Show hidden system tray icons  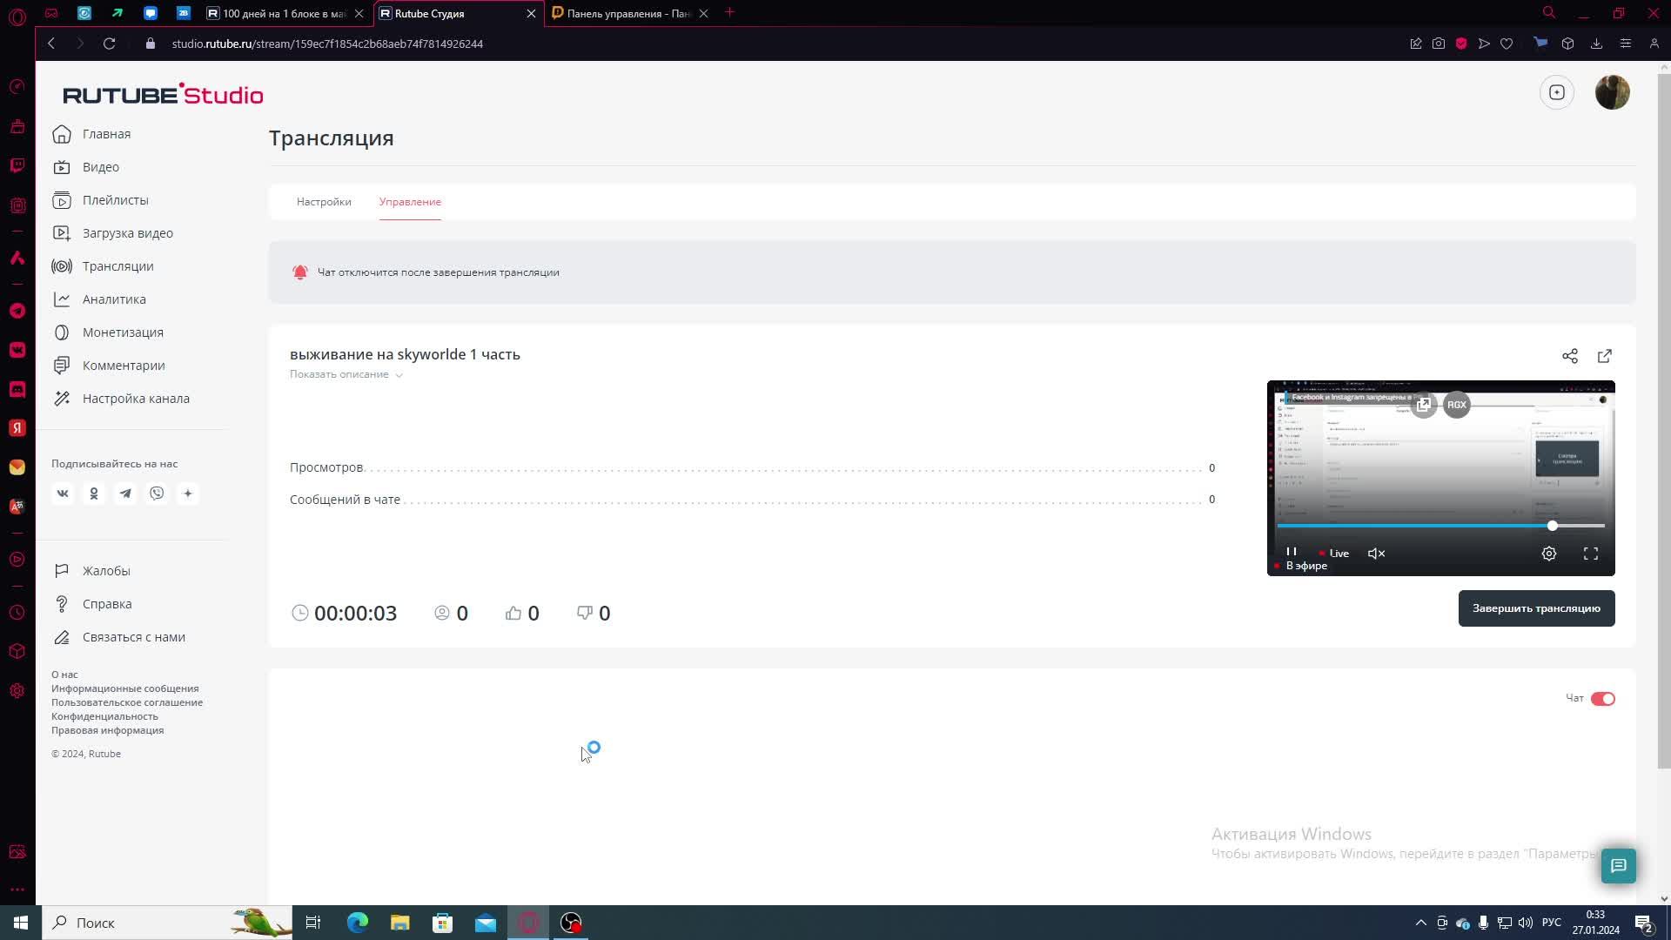(x=1420, y=923)
